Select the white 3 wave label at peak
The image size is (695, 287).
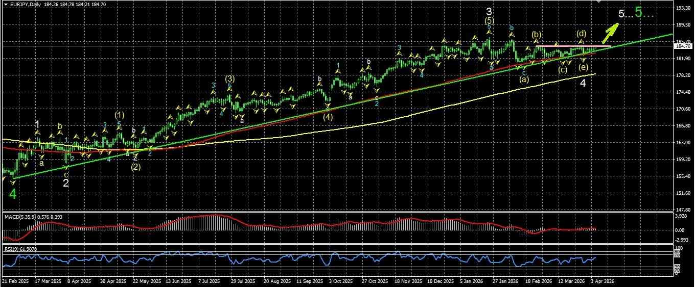coord(489,12)
